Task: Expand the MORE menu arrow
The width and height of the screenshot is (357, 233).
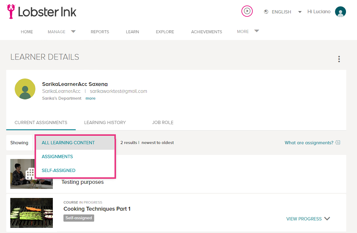Action: 257,31
